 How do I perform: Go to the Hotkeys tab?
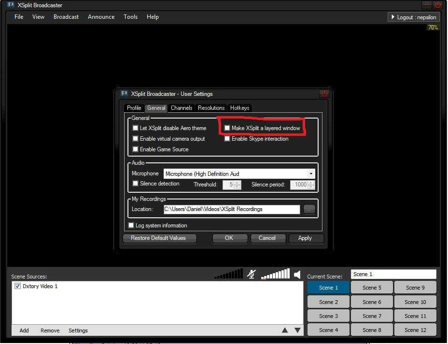tap(240, 108)
